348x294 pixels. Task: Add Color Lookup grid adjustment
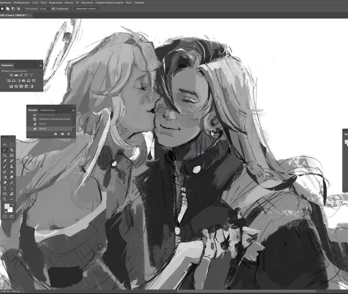(34, 81)
